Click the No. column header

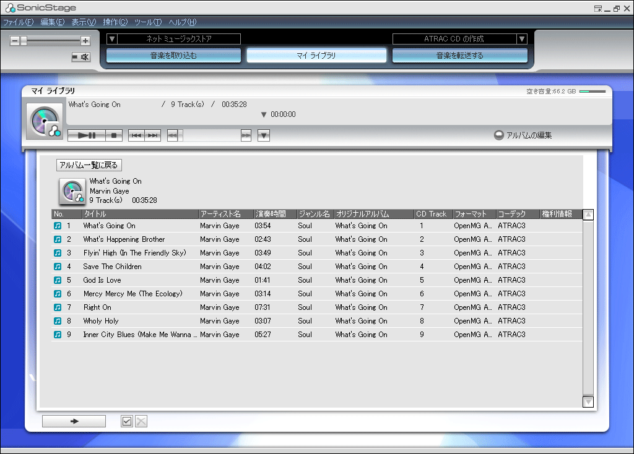pos(67,213)
